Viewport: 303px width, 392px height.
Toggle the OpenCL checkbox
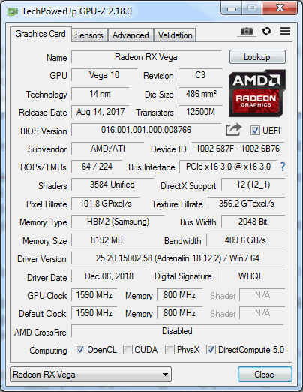[x=80, y=350]
